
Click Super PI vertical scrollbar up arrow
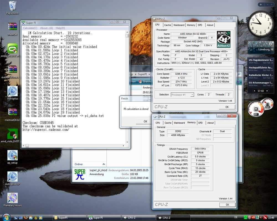[x=127, y=32]
